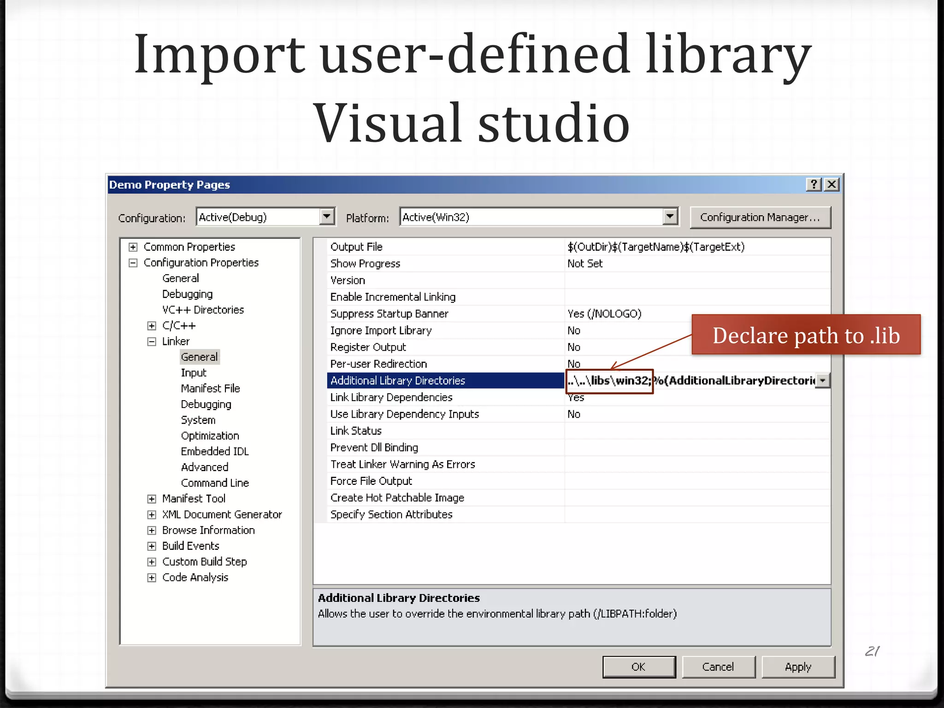Collapse Configuration Properties node
Image resolution: width=944 pixels, height=708 pixels.
tap(133, 263)
